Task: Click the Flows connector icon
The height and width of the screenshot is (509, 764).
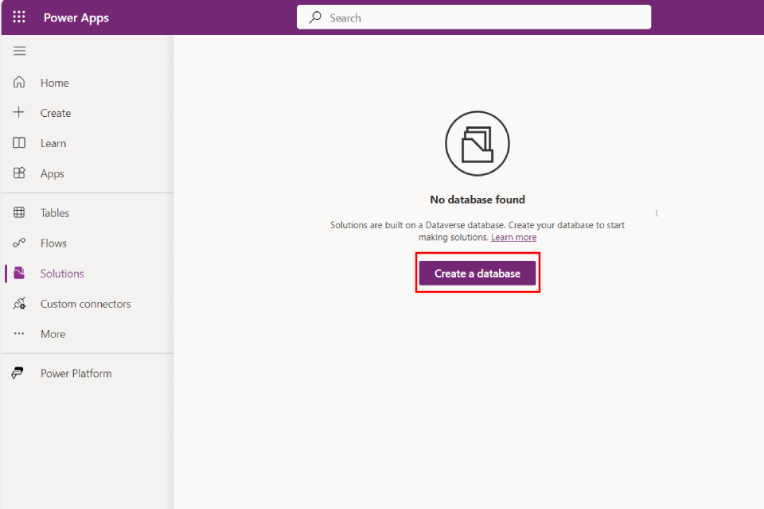Action: [x=20, y=243]
